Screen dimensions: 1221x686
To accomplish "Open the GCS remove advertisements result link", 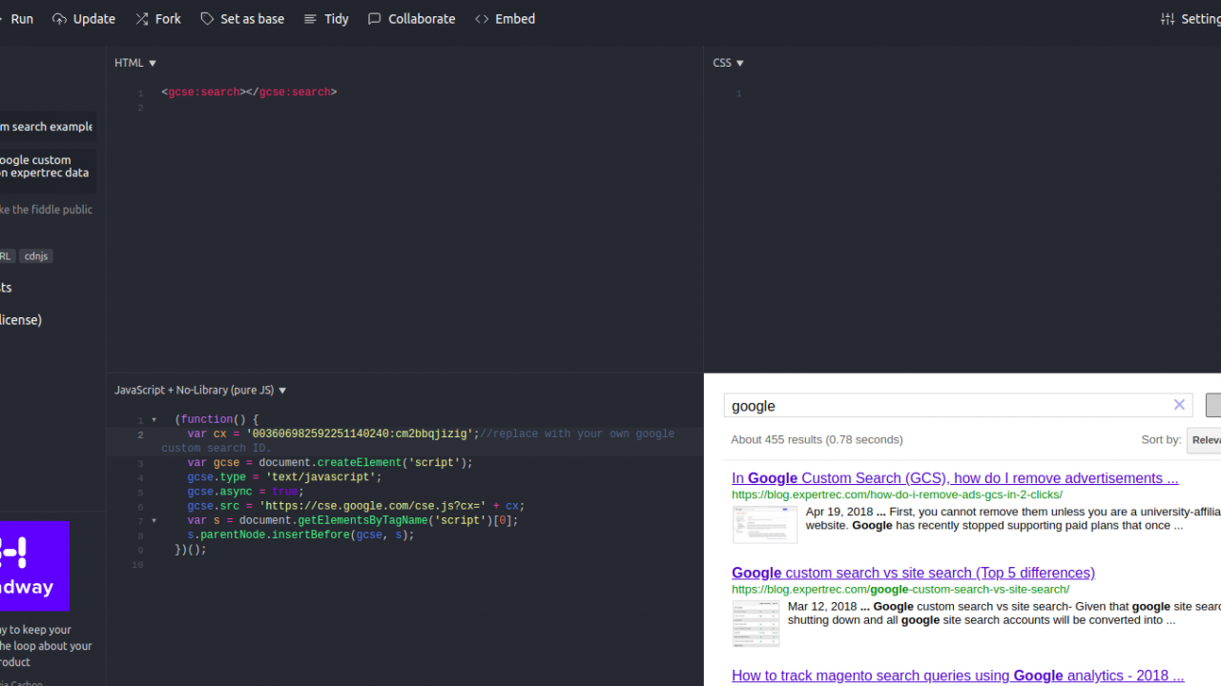I will point(954,477).
